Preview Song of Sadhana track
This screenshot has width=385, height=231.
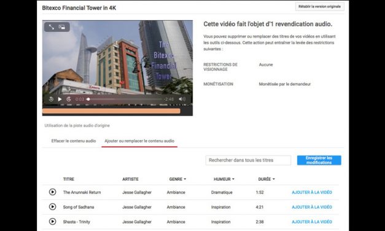point(52,206)
